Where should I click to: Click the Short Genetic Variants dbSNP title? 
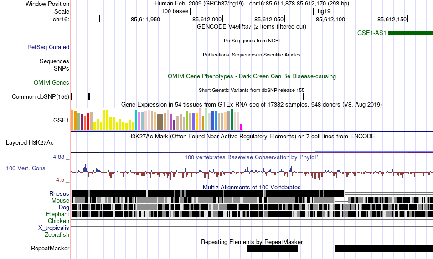coord(252,90)
